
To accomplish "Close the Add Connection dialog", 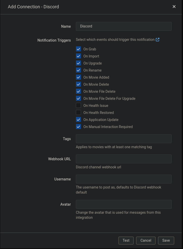I will click(174, 7).
